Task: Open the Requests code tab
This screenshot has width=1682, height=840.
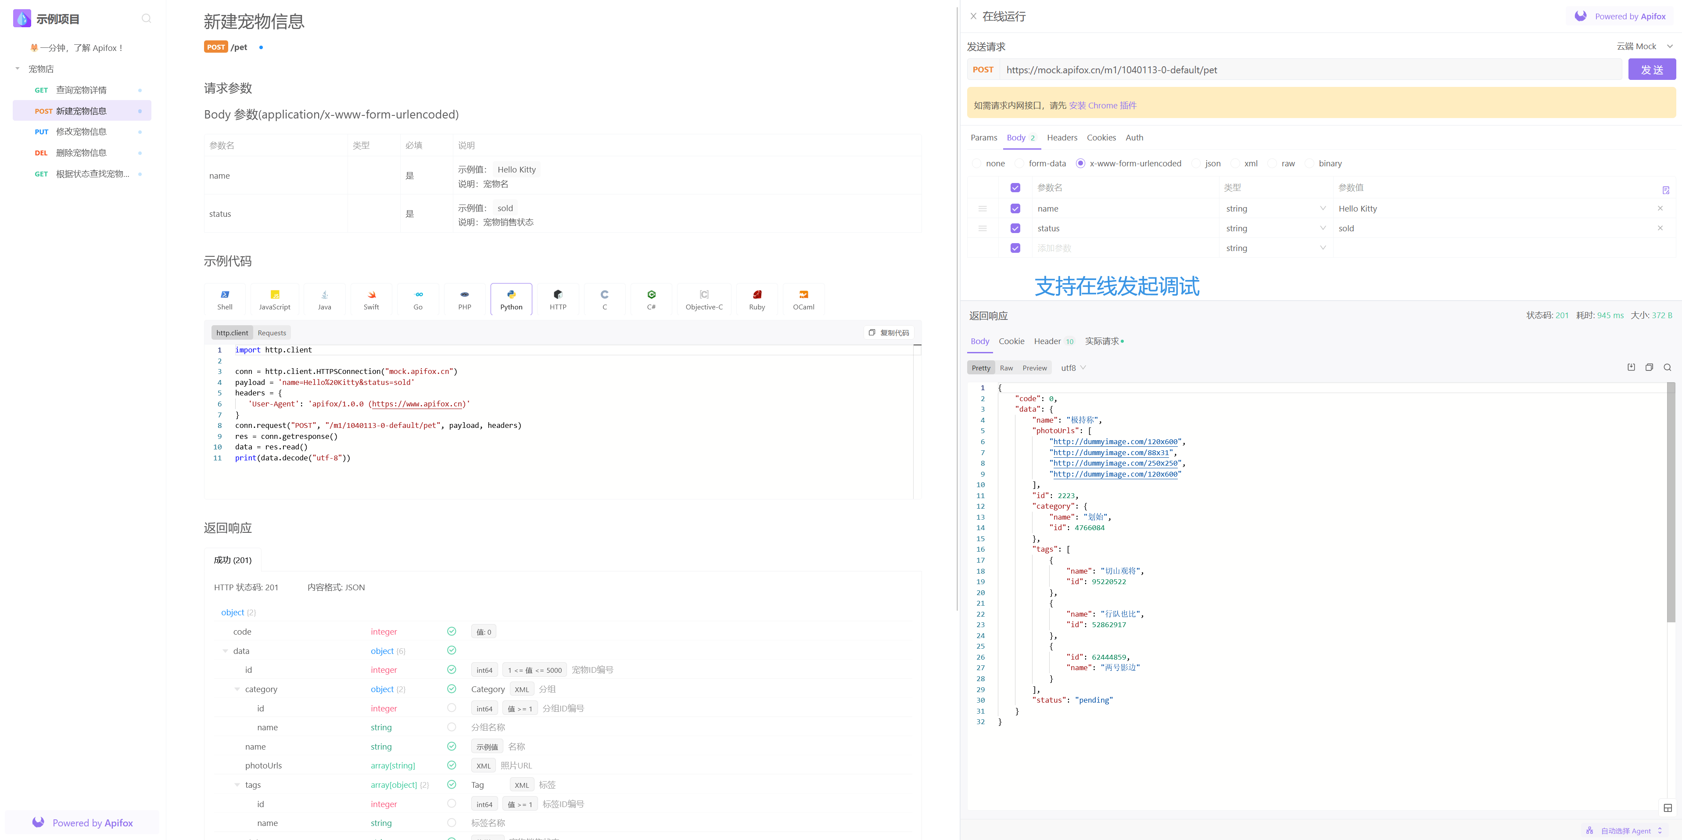Action: point(272,333)
